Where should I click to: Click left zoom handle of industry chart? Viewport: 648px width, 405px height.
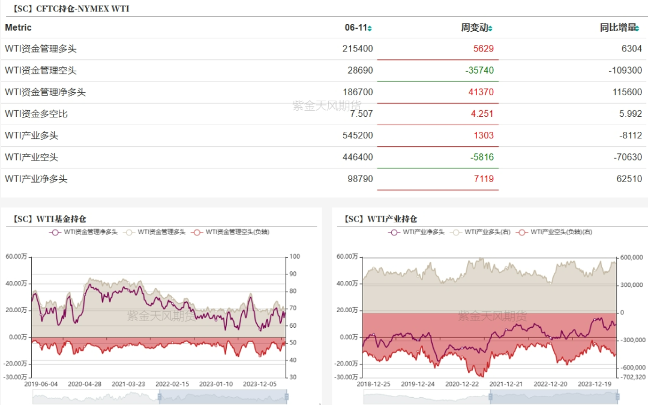[x=490, y=396]
